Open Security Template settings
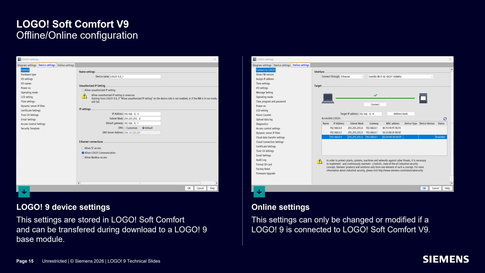This screenshot has width=485, height=273. pos(30,129)
